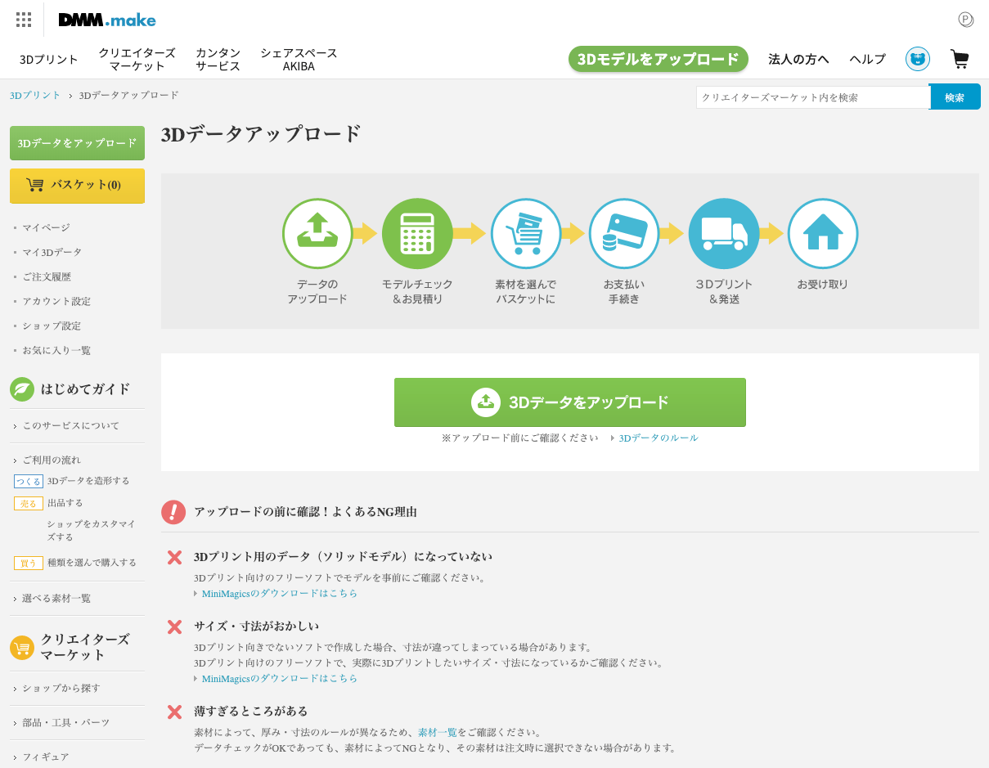Open the user avatar bear icon
989x768 pixels.
click(918, 59)
